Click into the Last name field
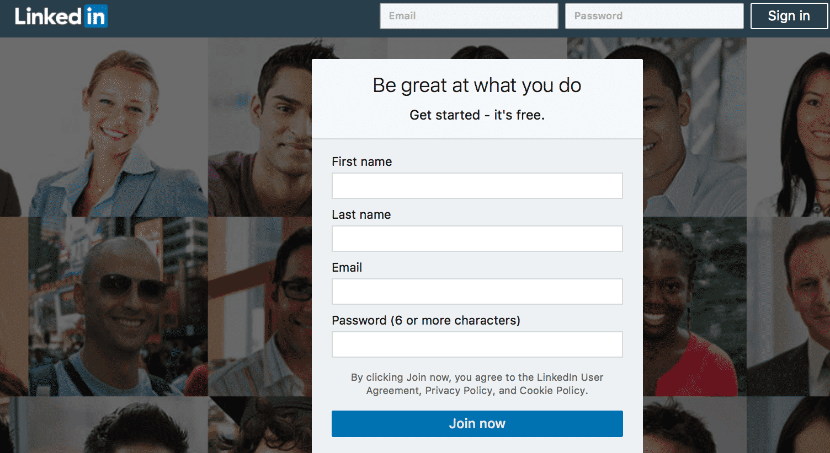Viewport: 830px width, 453px height. pyautogui.click(x=477, y=239)
